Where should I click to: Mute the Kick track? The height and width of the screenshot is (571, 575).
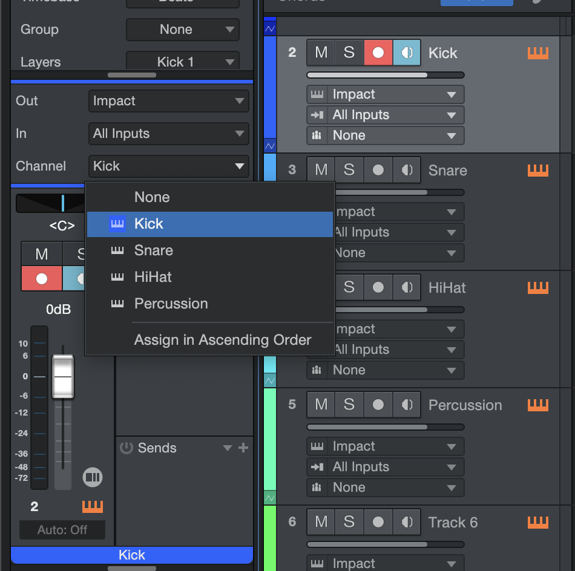tap(321, 53)
